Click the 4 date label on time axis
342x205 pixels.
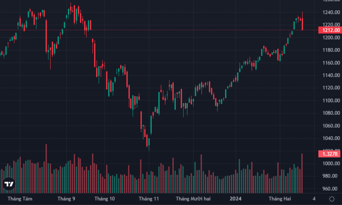tap(314, 199)
